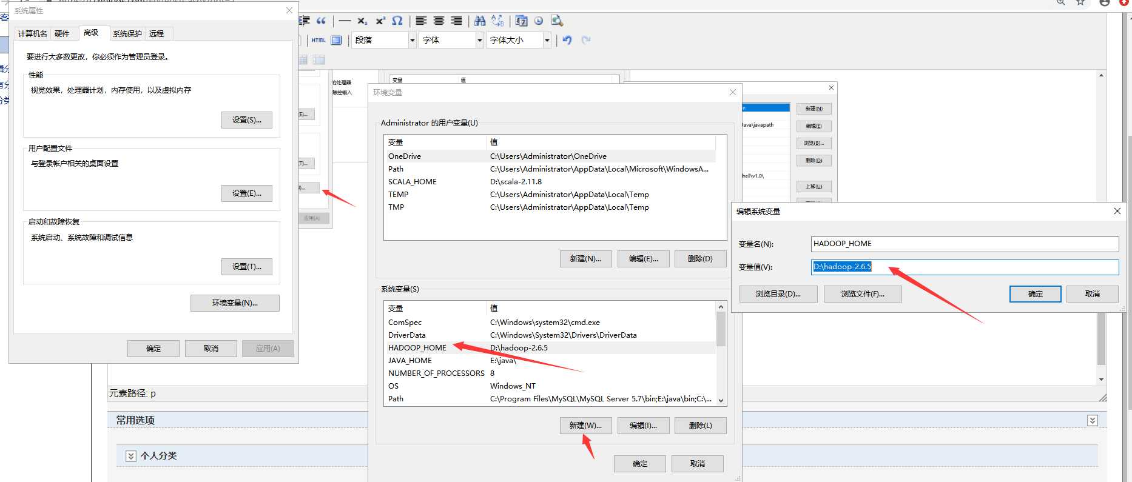Switch to the 计算机名 tab
This screenshot has width=1132, height=482.
(32, 33)
